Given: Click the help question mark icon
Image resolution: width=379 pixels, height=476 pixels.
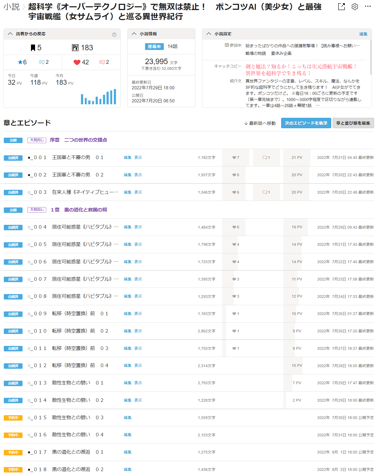Looking at the screenshot, I should click(114, 34).
